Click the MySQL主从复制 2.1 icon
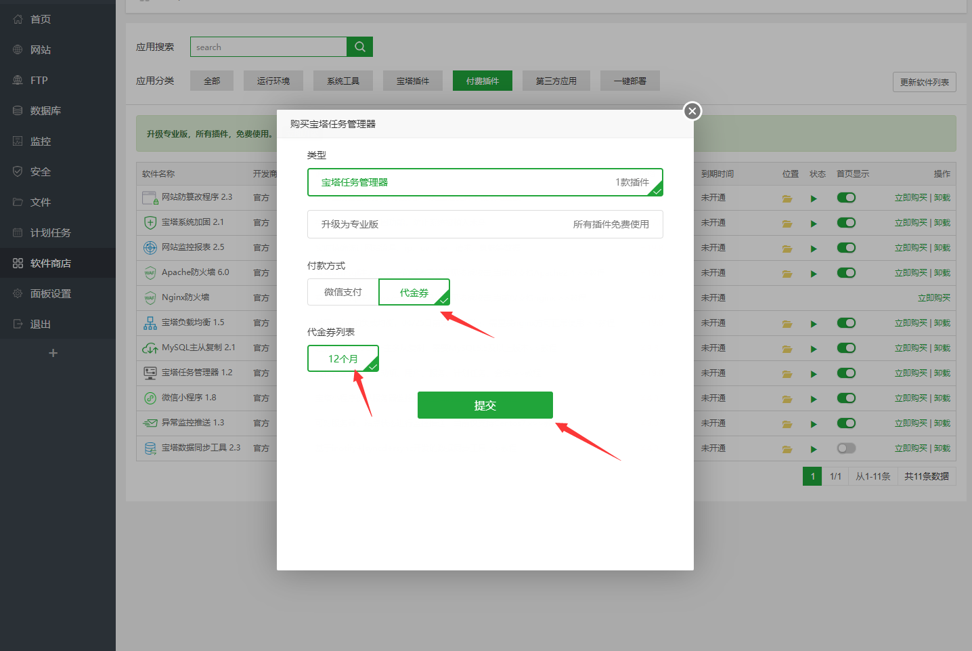The height and width of the screenshot is (651, 972). click(x=150, y=348)
